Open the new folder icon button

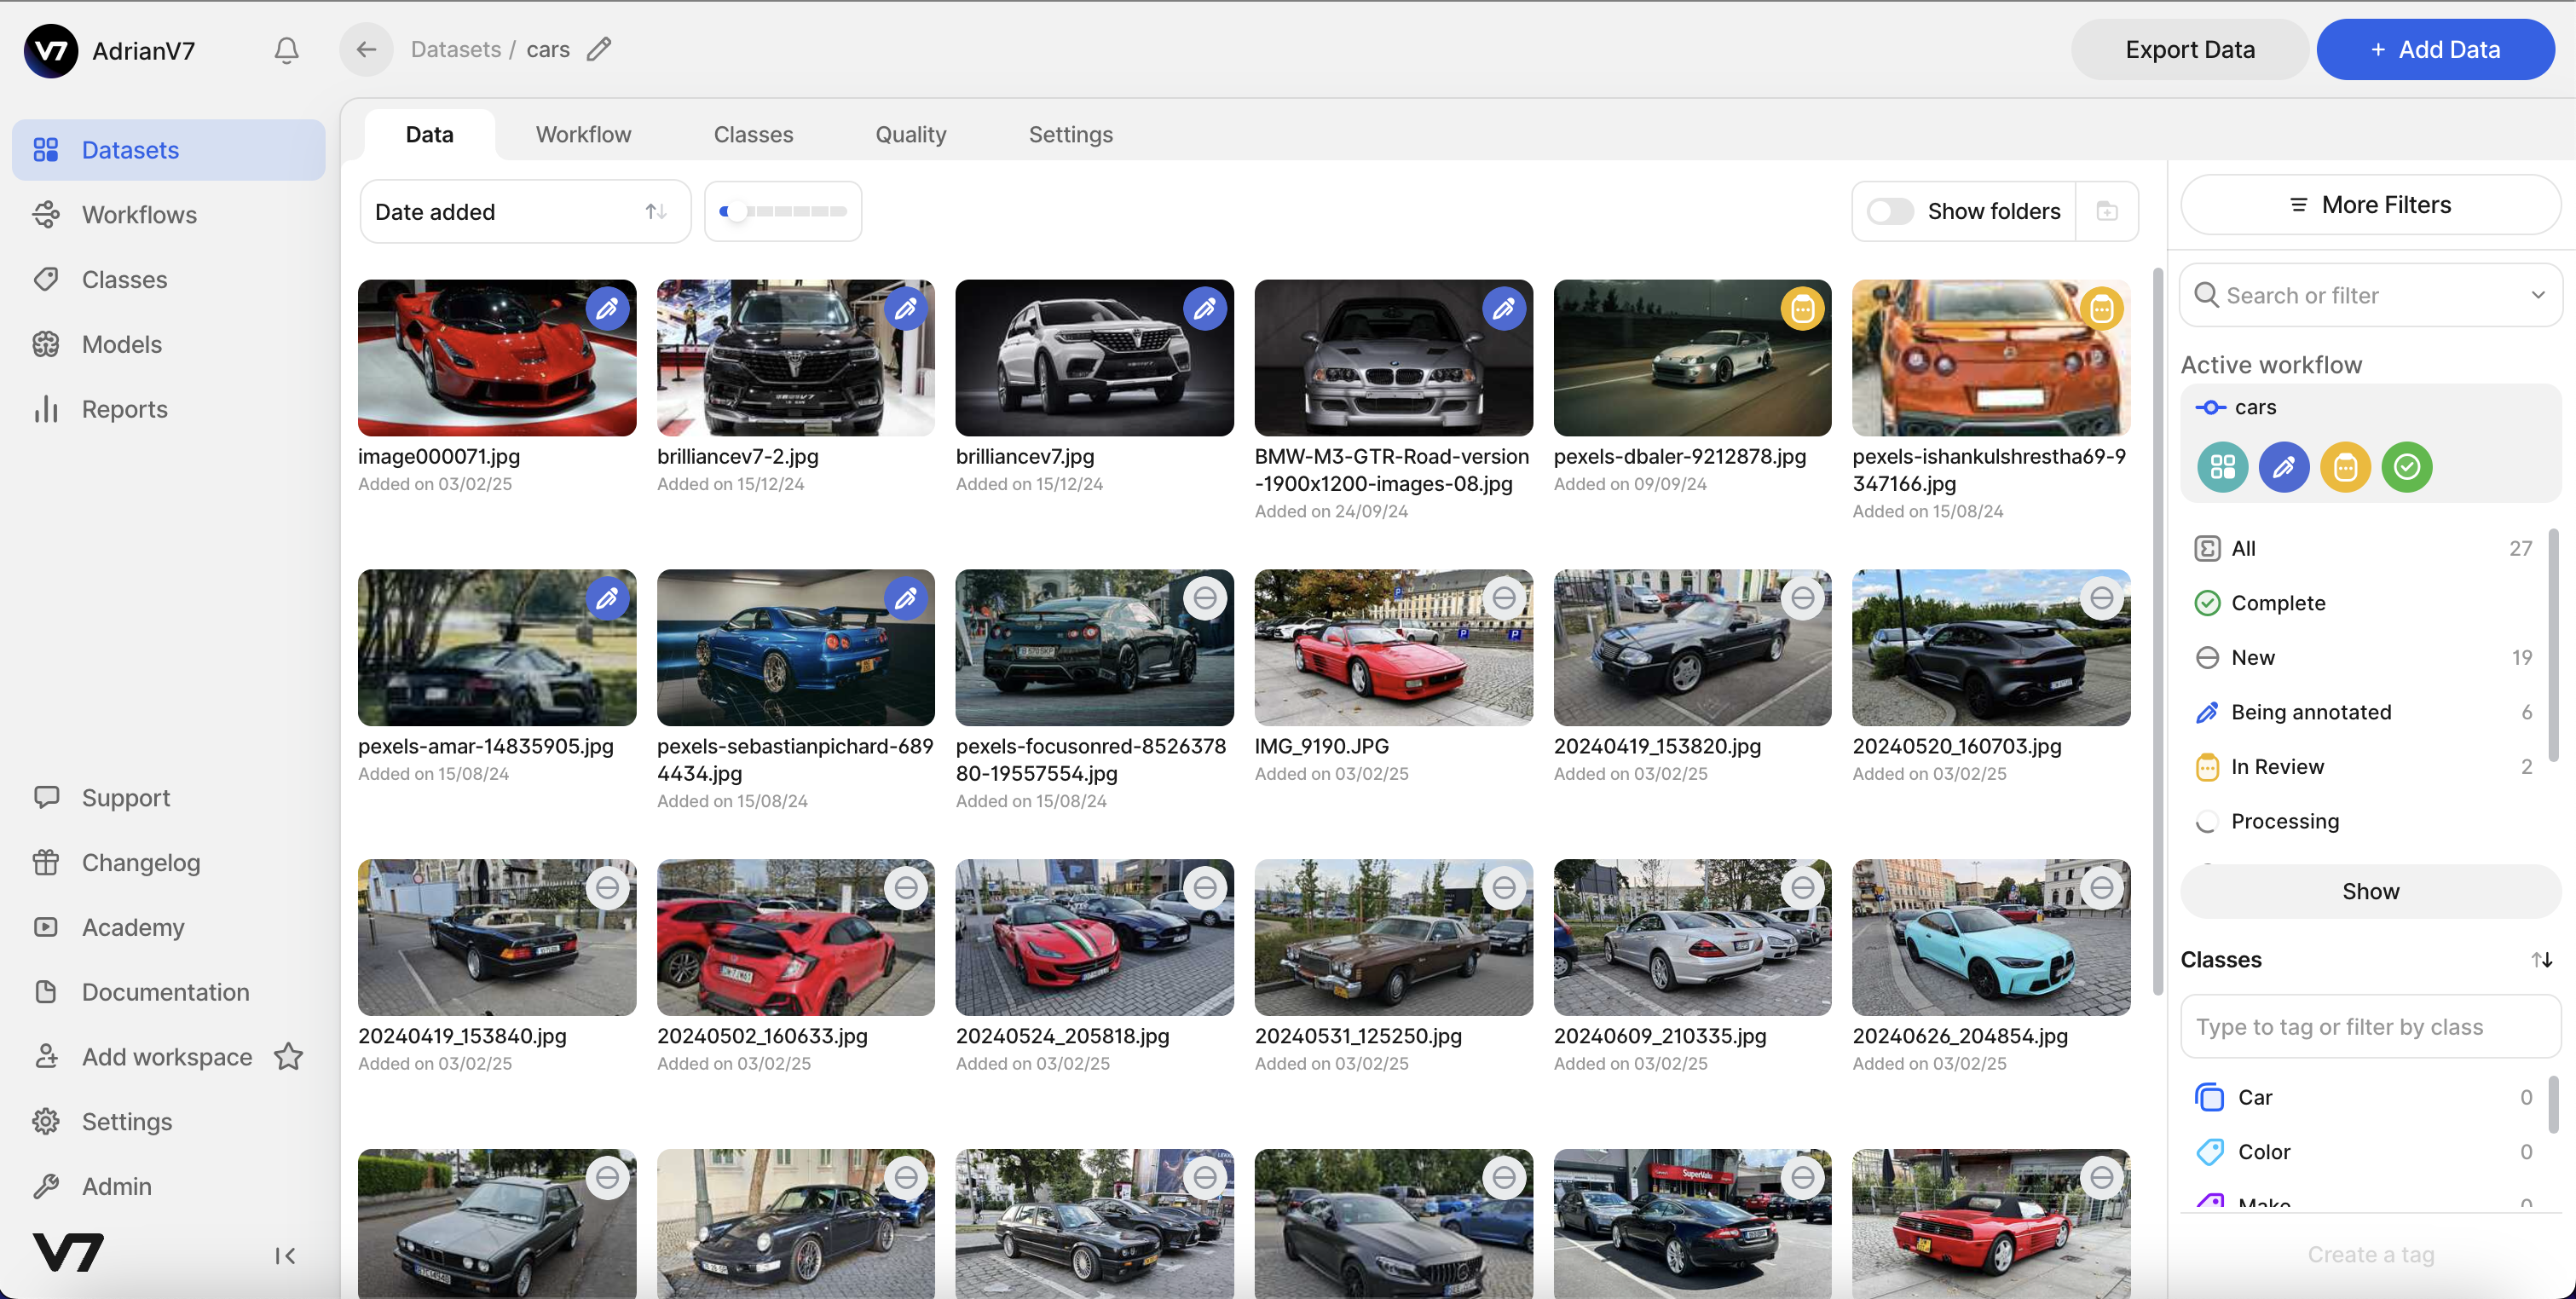2107,211
